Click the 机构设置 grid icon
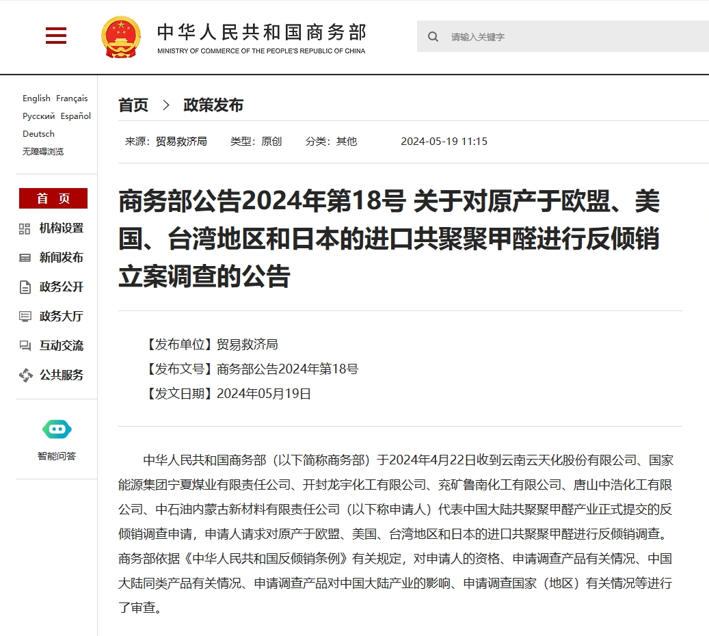The width and height of the screenshot is (709, 636). tap(25, 228)
